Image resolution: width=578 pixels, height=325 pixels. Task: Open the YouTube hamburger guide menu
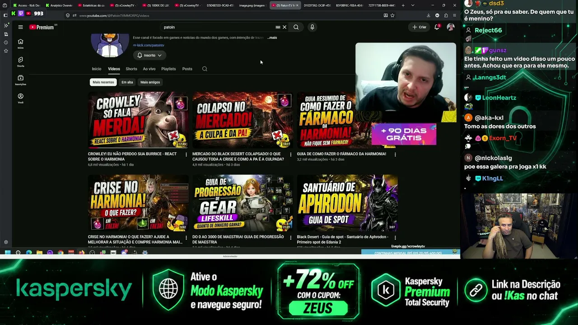pos(20,27)
